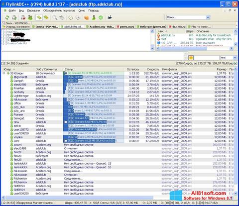The width and height of the screenshot is (239, 206).
Task: Switch to dc.trak.ru hub tab
Action: 177,26
